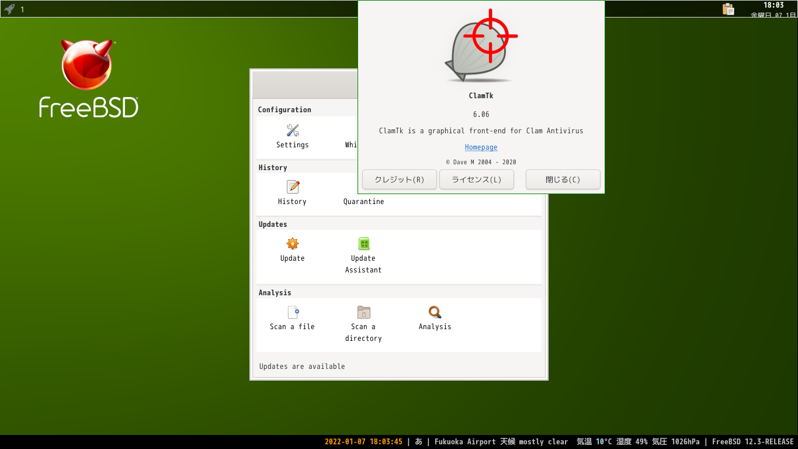Click the bold 'History' section header
Viewport: 798px width, 449px height.
point(273,168)
